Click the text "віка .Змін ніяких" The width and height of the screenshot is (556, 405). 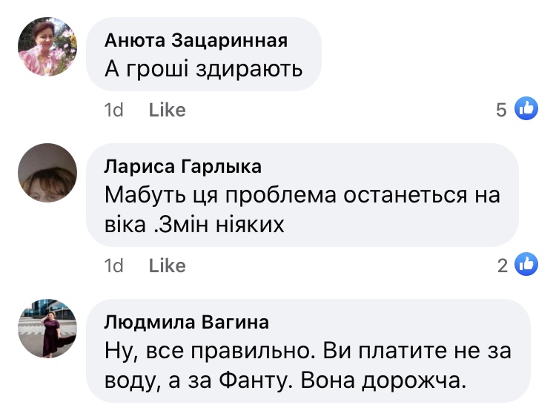click(x=194, y=223)
